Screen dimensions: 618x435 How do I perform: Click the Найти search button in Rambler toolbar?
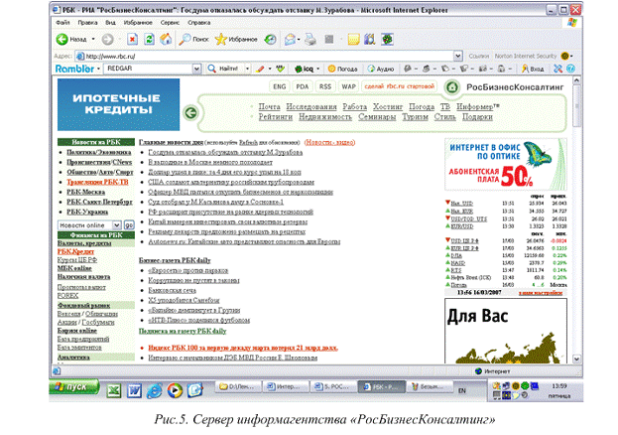click(x=220, y=70)
